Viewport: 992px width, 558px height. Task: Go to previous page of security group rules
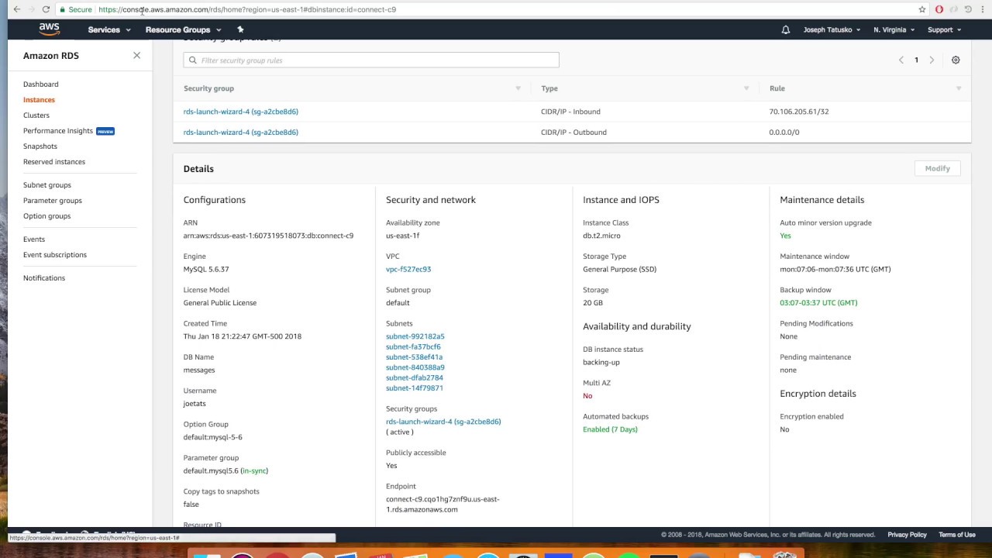point(901,60)
